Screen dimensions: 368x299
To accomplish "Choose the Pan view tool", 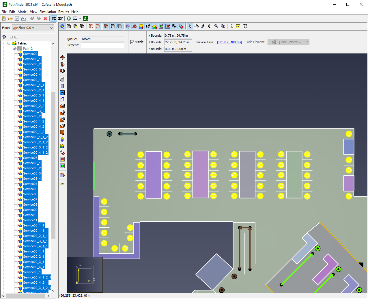I will 210,26.
